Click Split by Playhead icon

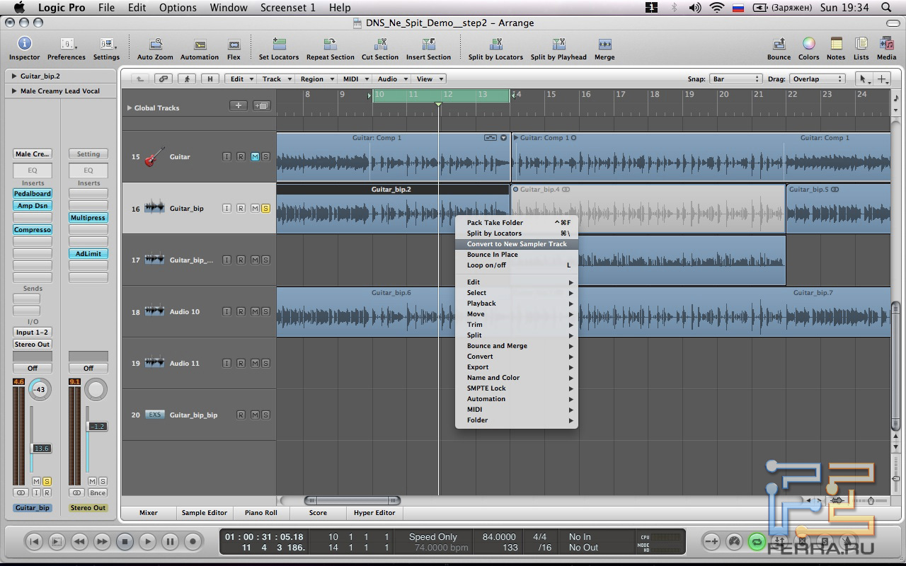(558, 45)
